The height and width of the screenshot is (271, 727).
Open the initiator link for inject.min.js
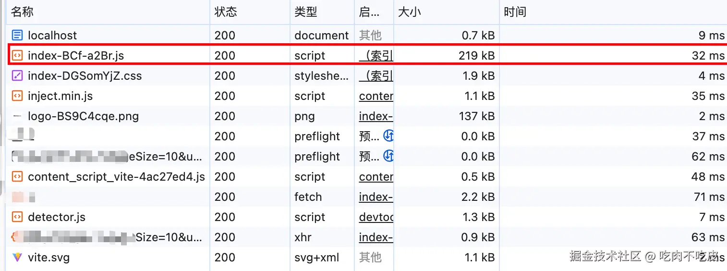(376, 96)
